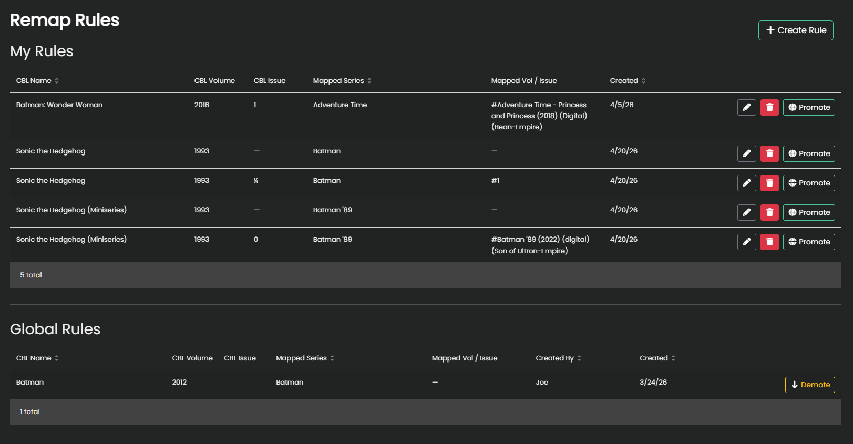Screen dimensions: 853x444
Task: Sort Global Rules by Created date
Action: coord(657,358)
